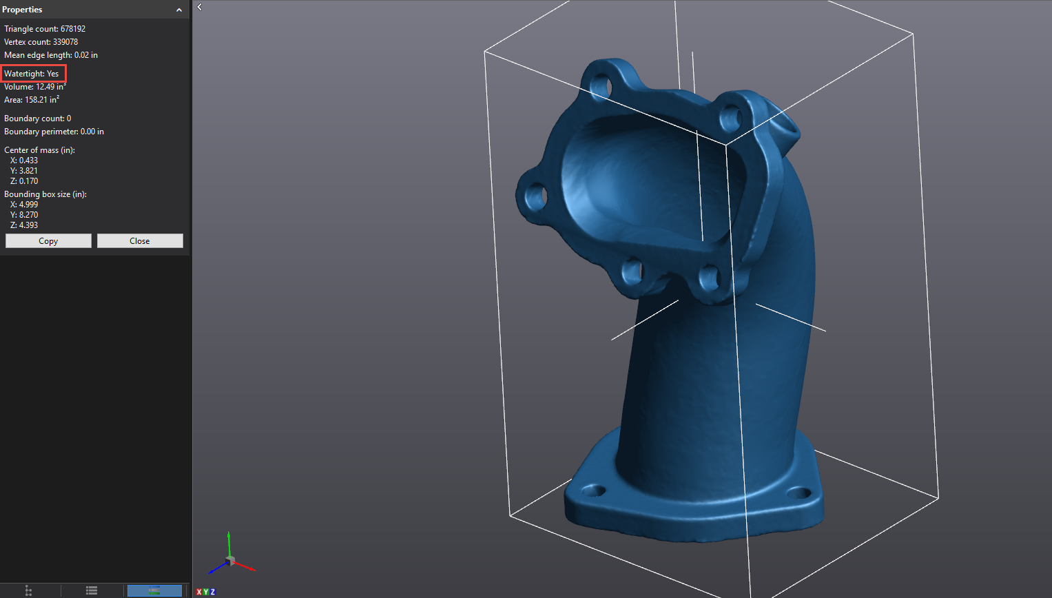Viewport: 1052px width, 598px height.
Task: Click the bounding box "X: 4.999" value
Action: coord(24,205)
